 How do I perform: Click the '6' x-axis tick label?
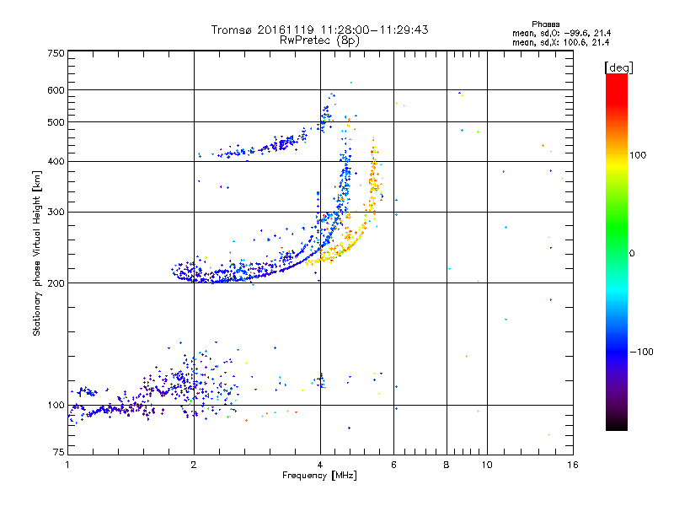point(393,465)
